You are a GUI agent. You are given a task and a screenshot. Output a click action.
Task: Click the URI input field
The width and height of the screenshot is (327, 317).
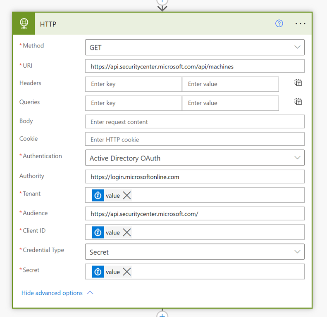coord(195,66)
